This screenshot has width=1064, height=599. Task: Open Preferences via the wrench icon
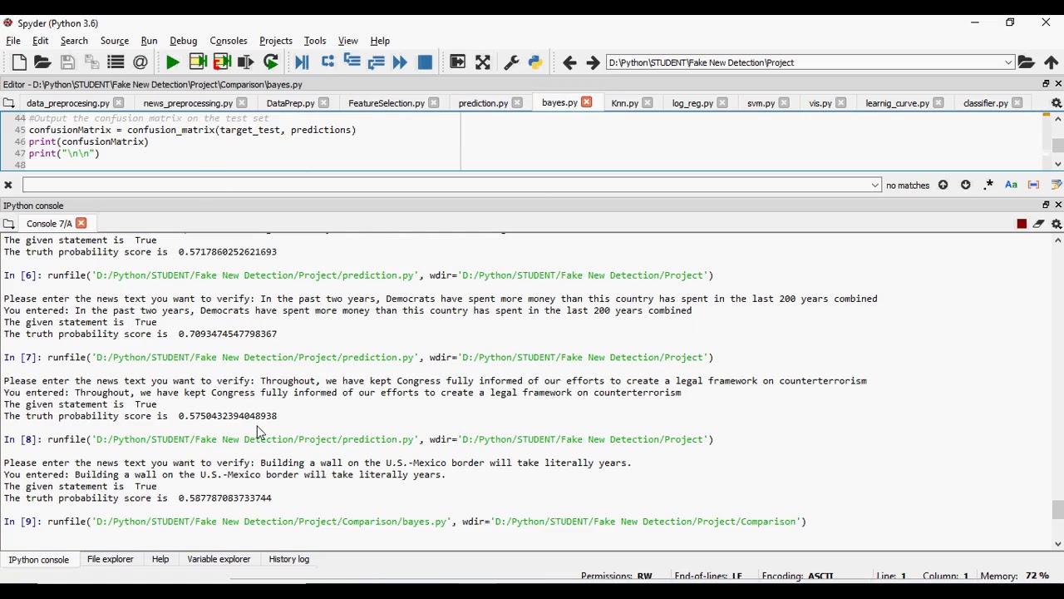pyautogui.click(x=511, y=62)
